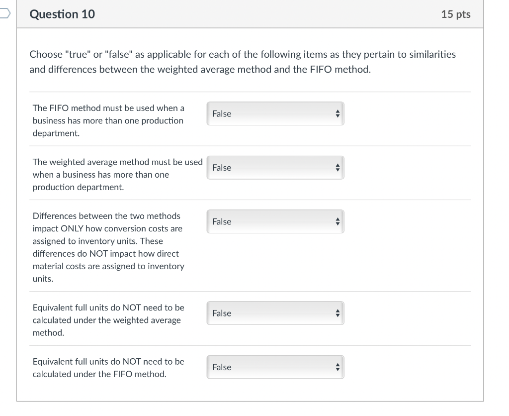Open the dropdown for equivalent full units weighted average
This screenshot has width=509, height=416.
[x=275, y=313]
